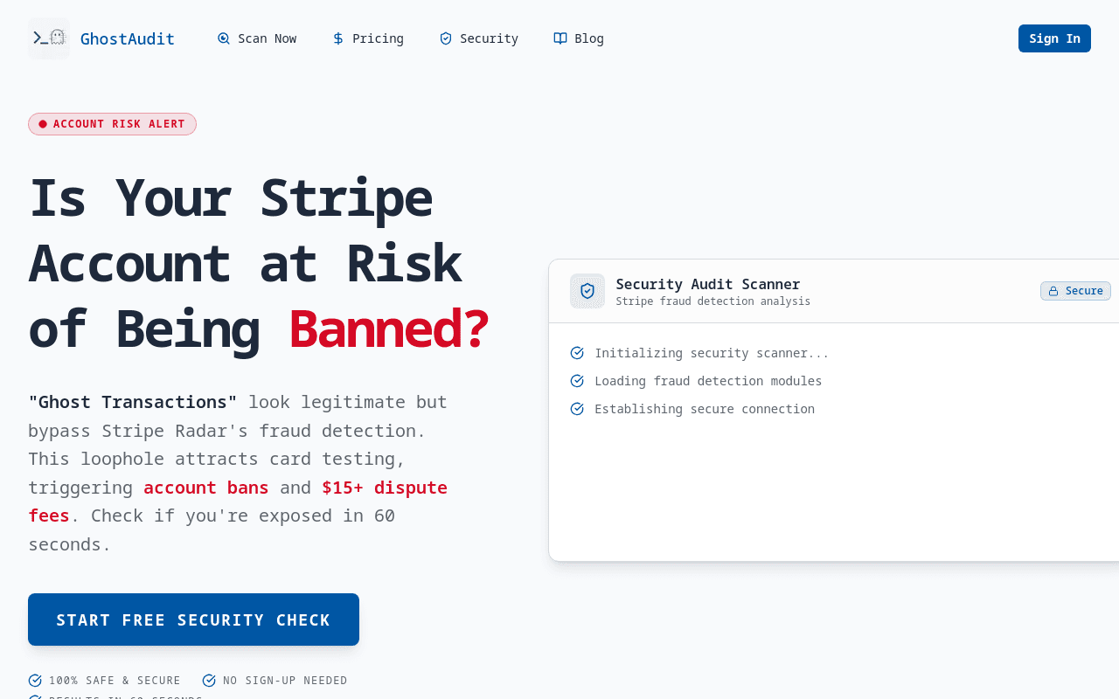
Task: Click the Security shield icon in navigation
Action: click(x=446, y=38)
